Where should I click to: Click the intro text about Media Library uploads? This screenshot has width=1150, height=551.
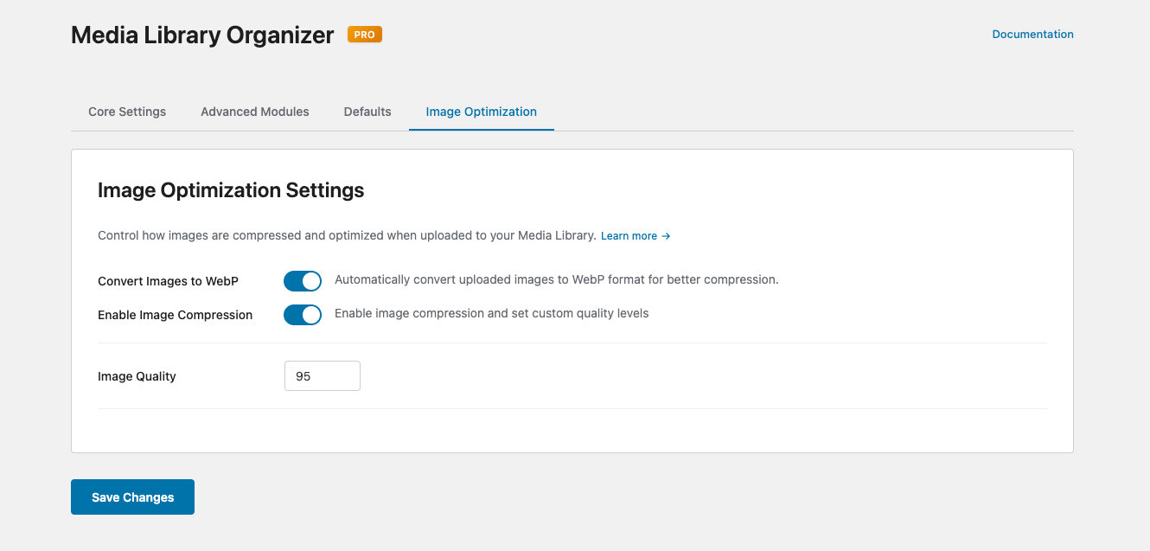point(347,235)
